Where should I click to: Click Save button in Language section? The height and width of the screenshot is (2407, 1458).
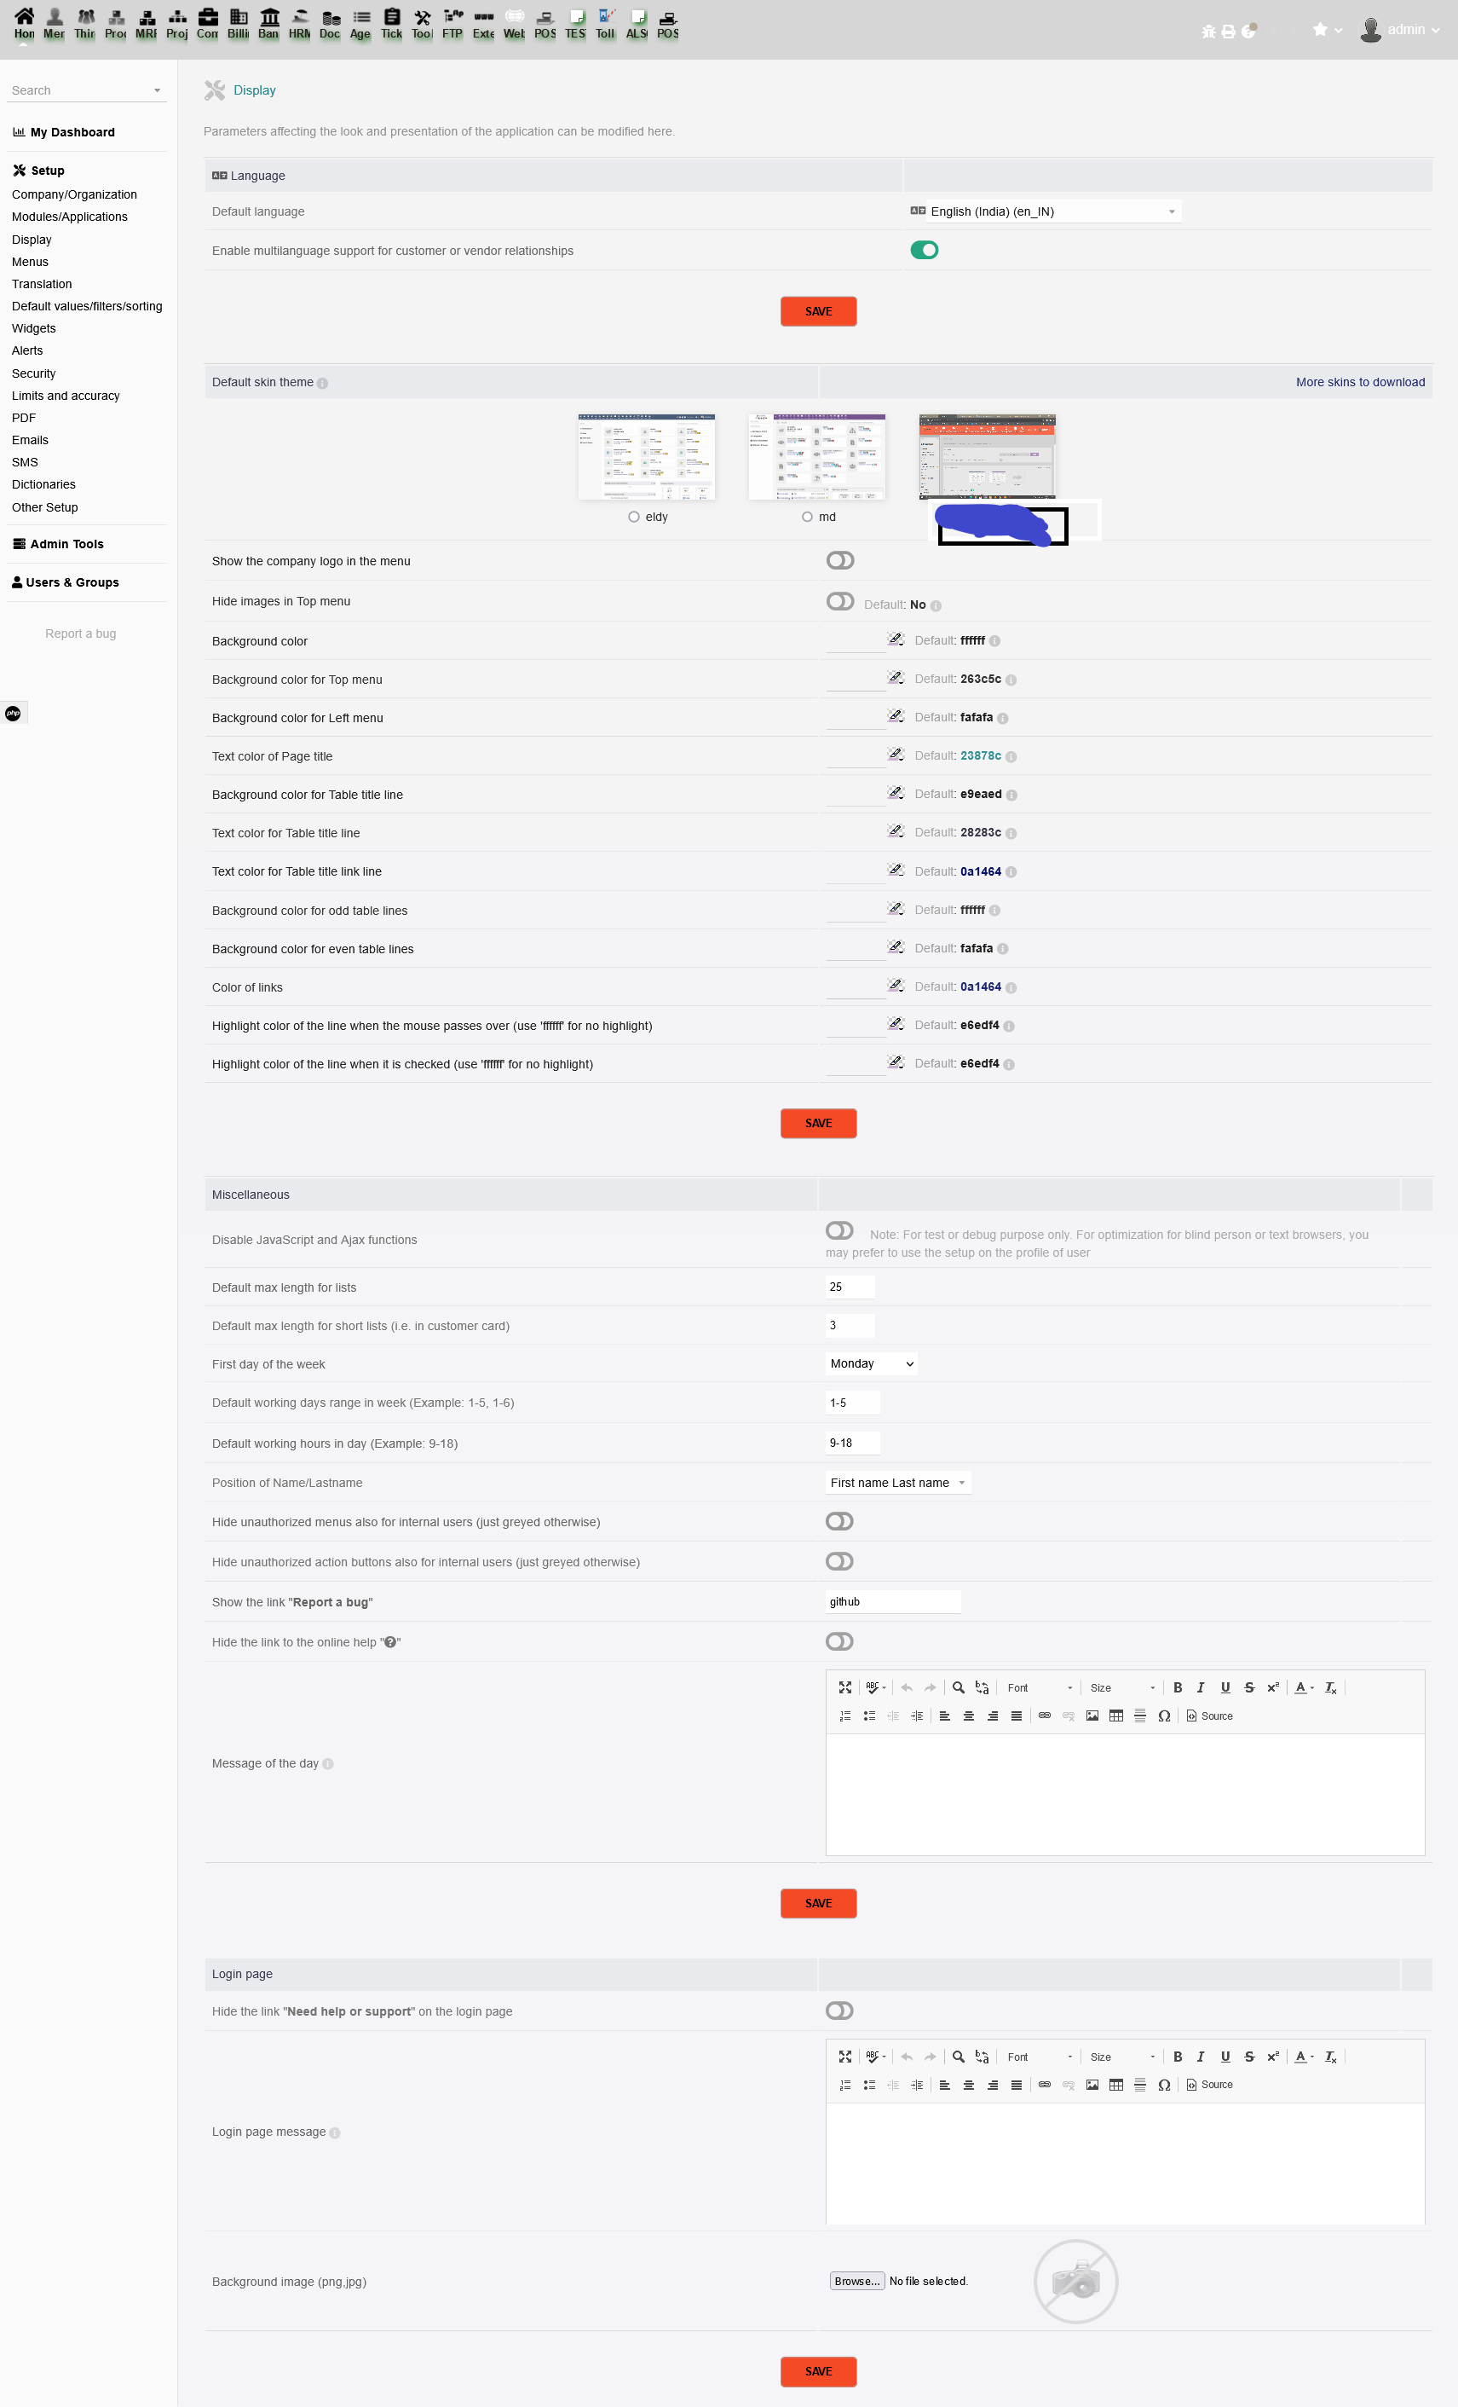click(x=818, y=311)
